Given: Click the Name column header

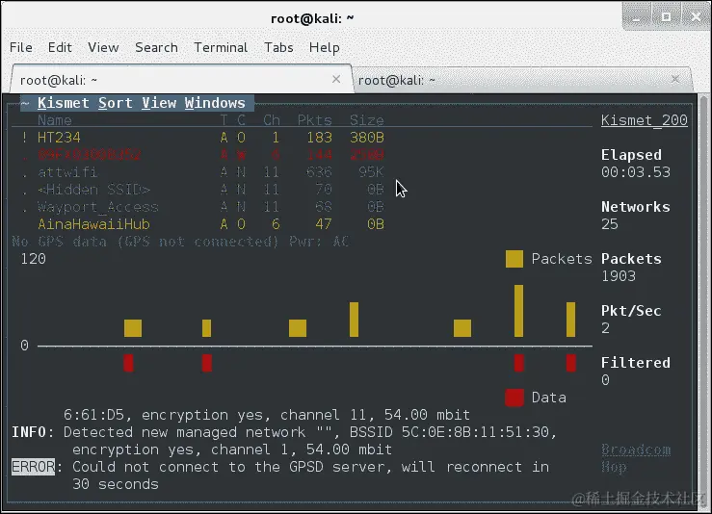Looking at the screenshot, I should (55, 120).
